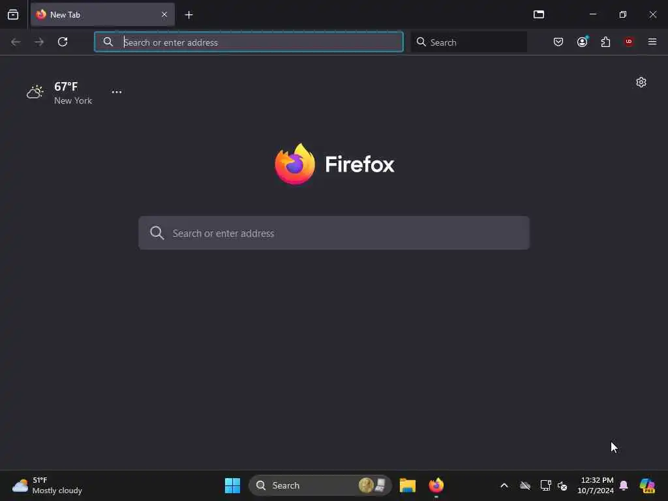668x501 pixels.
Task: Click the cloud sync tray icon
Action: 525,485
